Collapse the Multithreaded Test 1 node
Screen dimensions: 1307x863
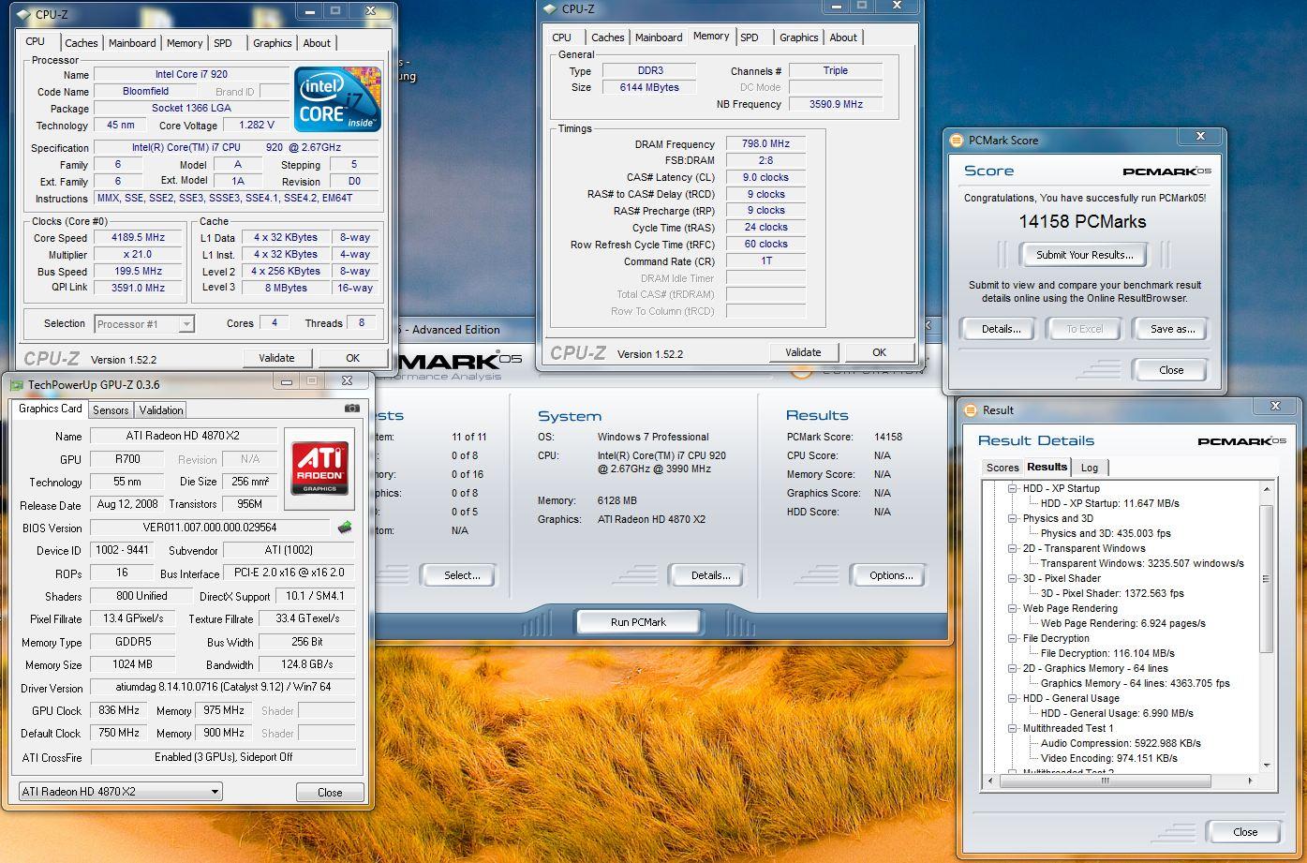click(1013, 728)
